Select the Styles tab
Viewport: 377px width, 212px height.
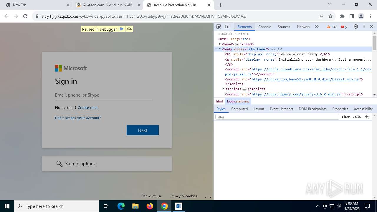click(x=221, y=109)
